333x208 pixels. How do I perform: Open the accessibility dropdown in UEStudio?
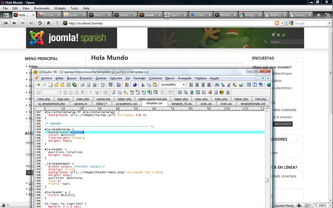click(184, 85)
